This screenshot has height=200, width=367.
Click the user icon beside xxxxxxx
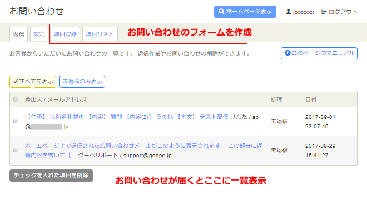tap(289, 12)
